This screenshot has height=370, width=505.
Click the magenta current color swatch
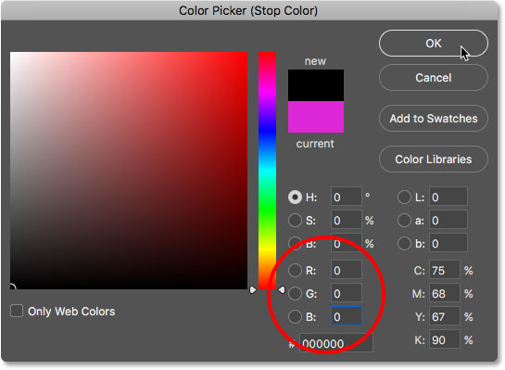(316, 117)
